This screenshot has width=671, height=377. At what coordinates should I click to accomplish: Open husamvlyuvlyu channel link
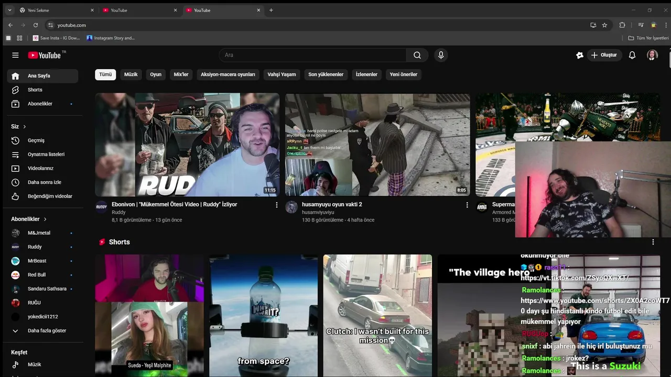(318, 213)
